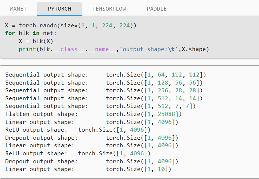Viewport: 259px width, 179px height.
Task: Open the TENSORFLOW tab
Action: [x=109, y=9]
